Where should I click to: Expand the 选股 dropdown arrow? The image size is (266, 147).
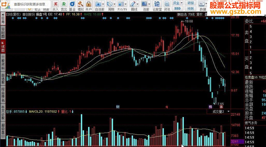pos(149,4)
